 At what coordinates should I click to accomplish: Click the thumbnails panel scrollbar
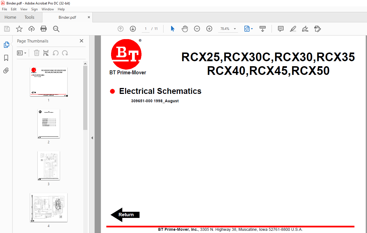(x=85, y=98)
